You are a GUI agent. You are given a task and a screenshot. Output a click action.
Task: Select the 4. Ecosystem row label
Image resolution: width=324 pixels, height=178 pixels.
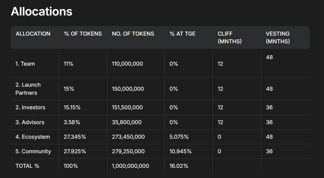click(x=33, y=137)
